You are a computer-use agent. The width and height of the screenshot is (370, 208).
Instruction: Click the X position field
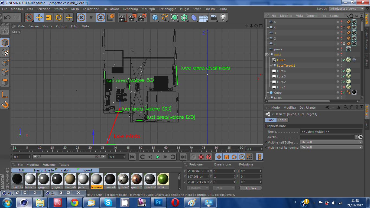coord(198,171)
